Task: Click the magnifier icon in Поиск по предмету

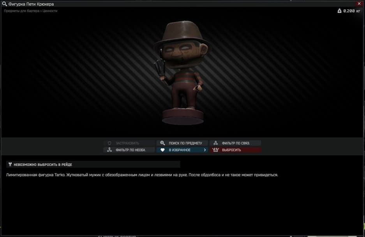Action: [162, 143]
